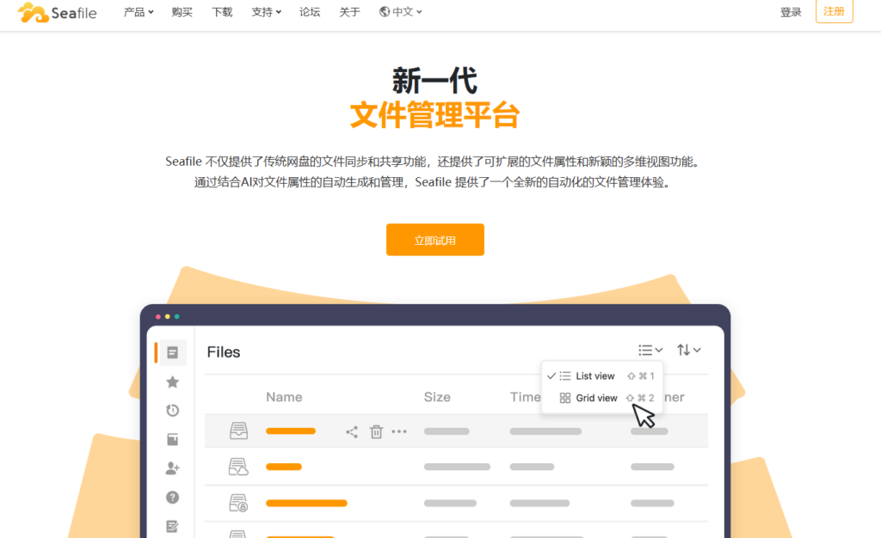Click the 登录 link
The image size is (881, 538).
click(x=791, y=12)
